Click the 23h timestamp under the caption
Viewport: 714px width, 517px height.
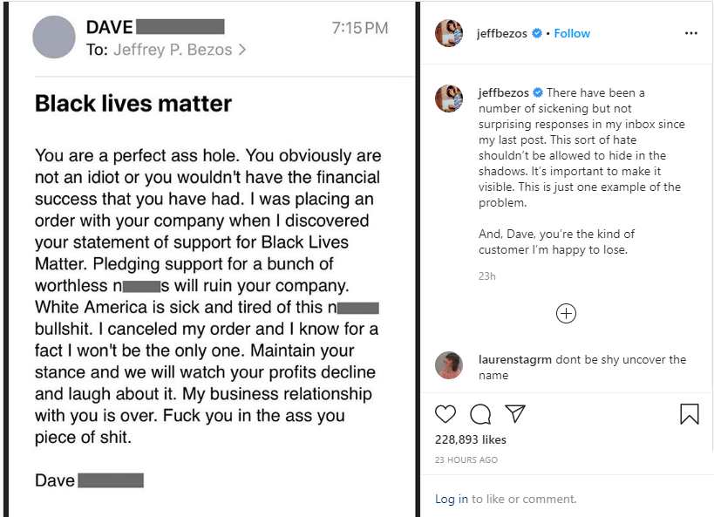tap(486, 276)
